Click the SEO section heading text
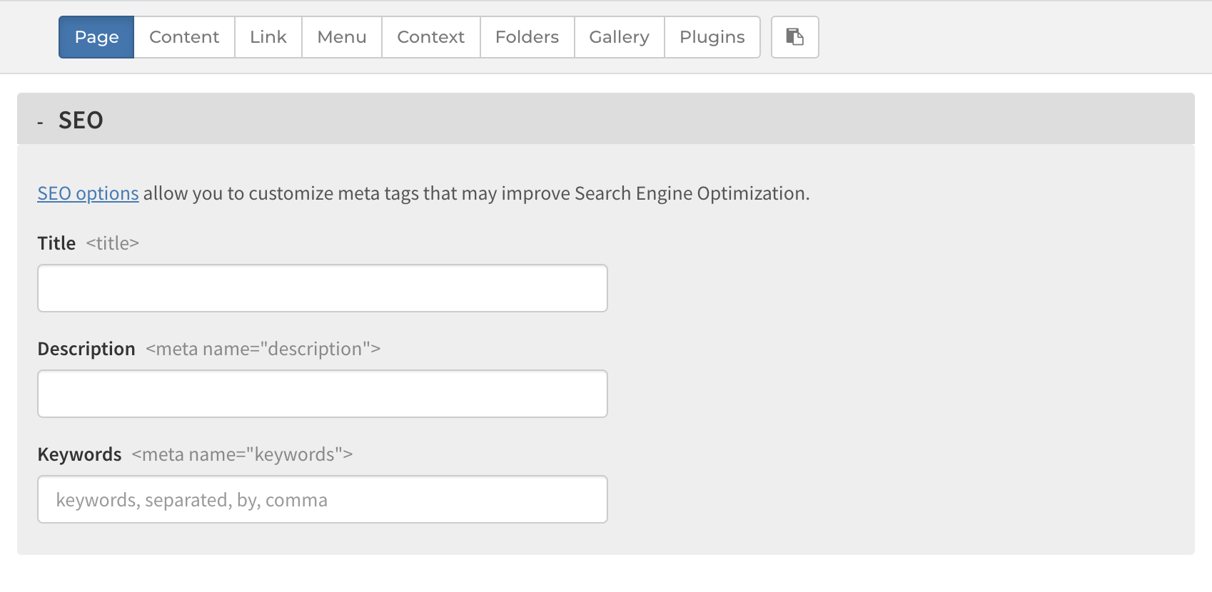This screenshot has height=592, width=1212. (81, 121)
